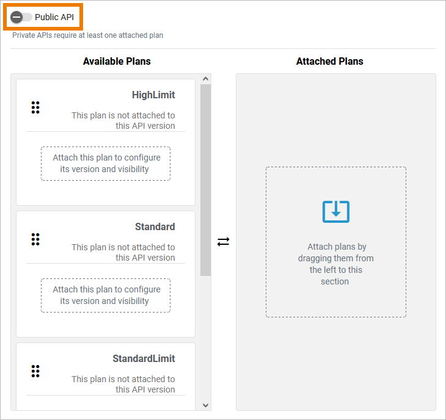Click the blue download icon in Attached Plans

click(x=335, y=211)
